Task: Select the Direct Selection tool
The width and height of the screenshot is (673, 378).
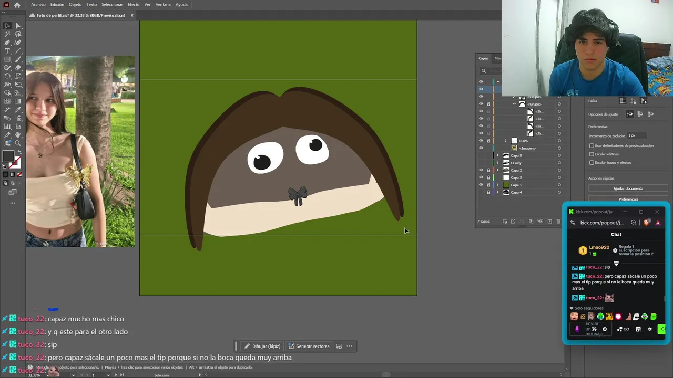Action: coord(18,26)
